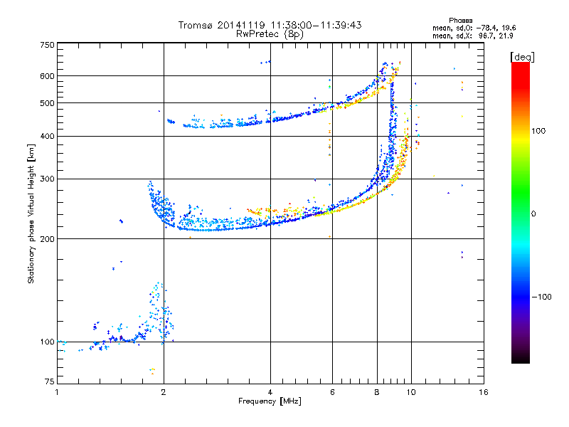Click 'mean, sd,X: 96.7, 21.9' text

(x=472, y=36)
